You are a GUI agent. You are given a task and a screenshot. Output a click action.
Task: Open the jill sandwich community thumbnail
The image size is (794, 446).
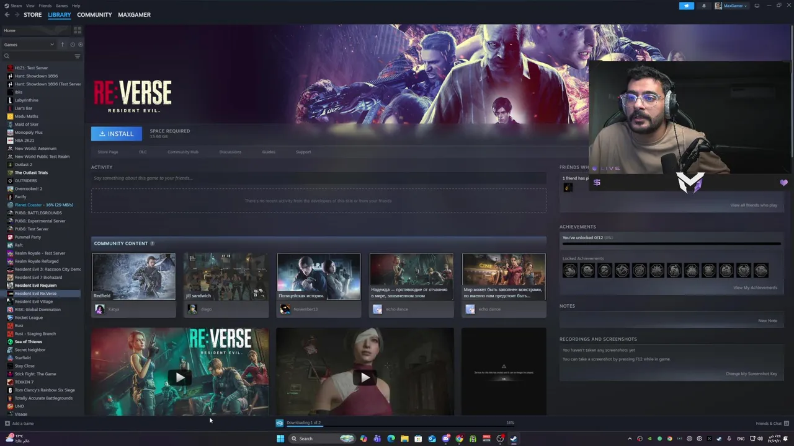[x=226, y=276]
